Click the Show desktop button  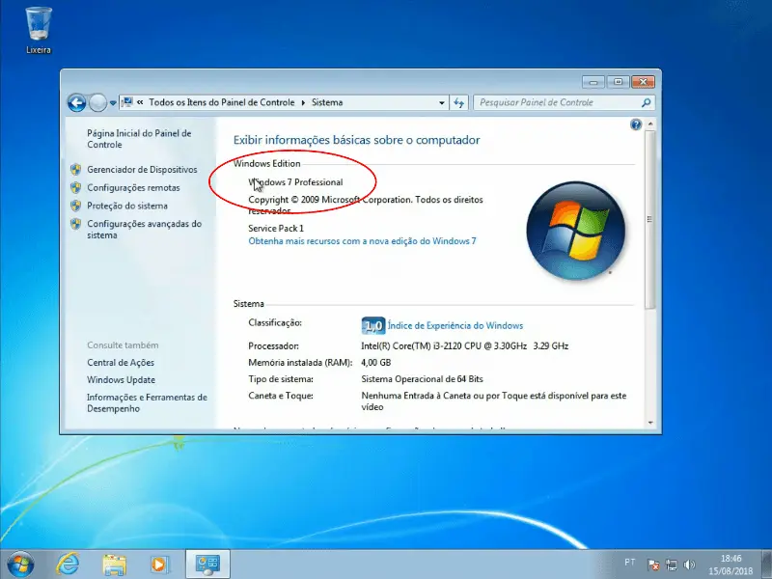tap(766, 565)
